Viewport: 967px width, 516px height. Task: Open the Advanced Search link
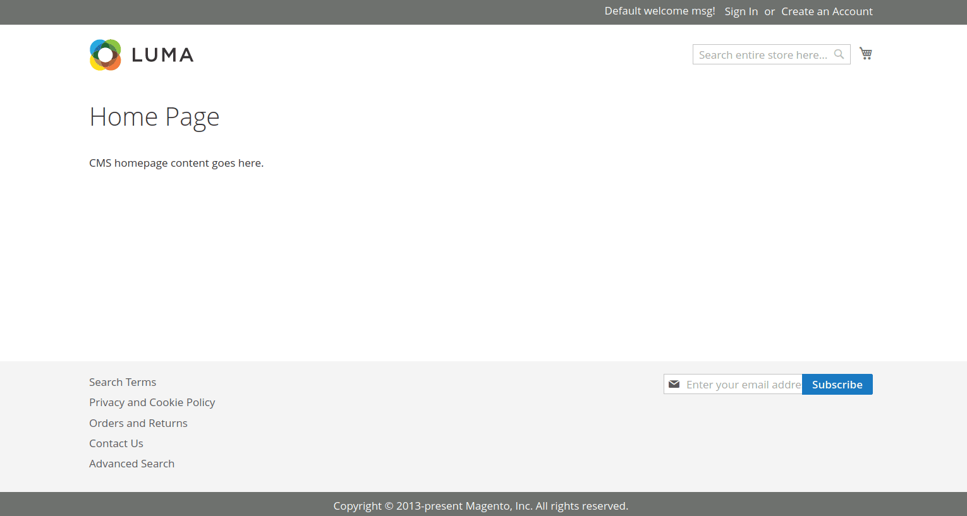point(132,464)
